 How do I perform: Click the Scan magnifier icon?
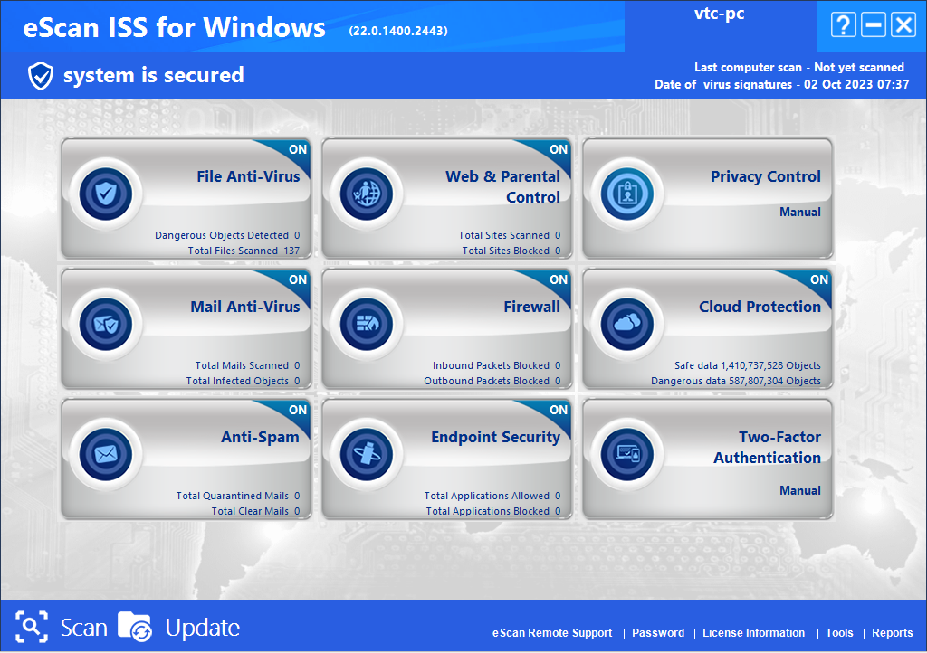click(x=33, y=627)
